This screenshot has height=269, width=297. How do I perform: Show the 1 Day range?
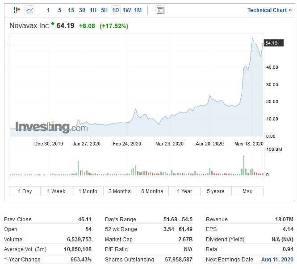click(x=25, y=191)
